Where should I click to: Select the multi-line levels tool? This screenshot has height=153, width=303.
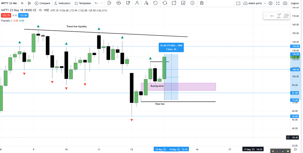click(x=286, y=16)
